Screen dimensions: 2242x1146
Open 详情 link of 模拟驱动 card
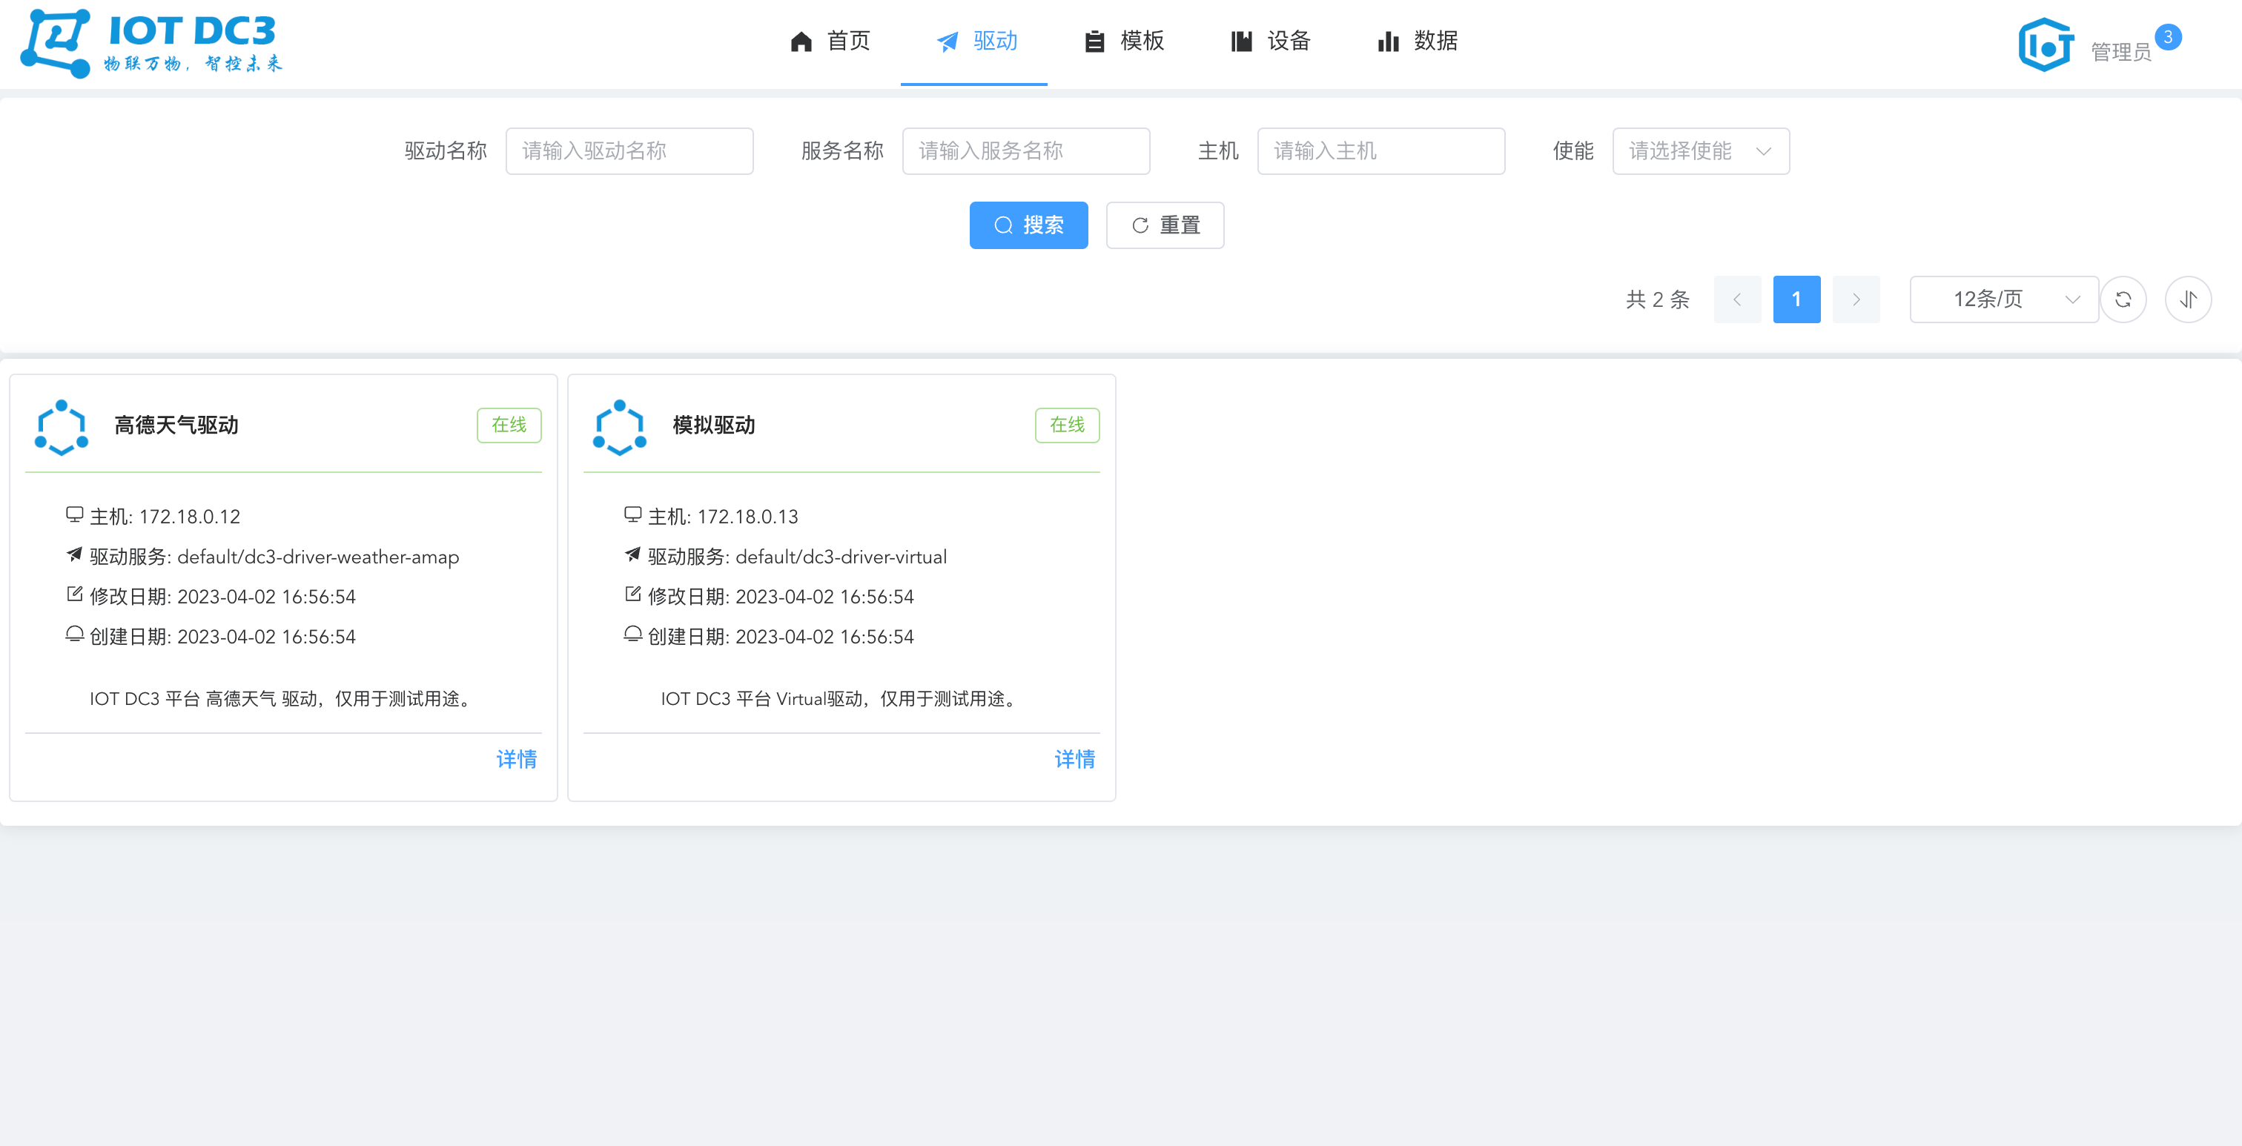(x=1074, y=760)
